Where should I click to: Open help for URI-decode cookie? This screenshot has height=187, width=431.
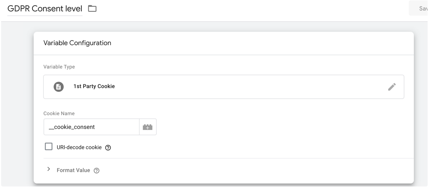tap(108, 148)
